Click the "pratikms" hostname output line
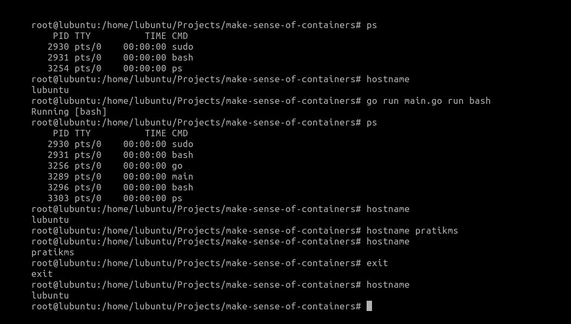The height and width of the screenshot is (324, 571). 53,252
